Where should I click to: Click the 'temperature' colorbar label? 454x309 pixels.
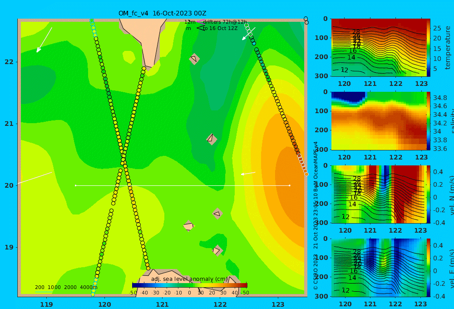tap(448, 48)
